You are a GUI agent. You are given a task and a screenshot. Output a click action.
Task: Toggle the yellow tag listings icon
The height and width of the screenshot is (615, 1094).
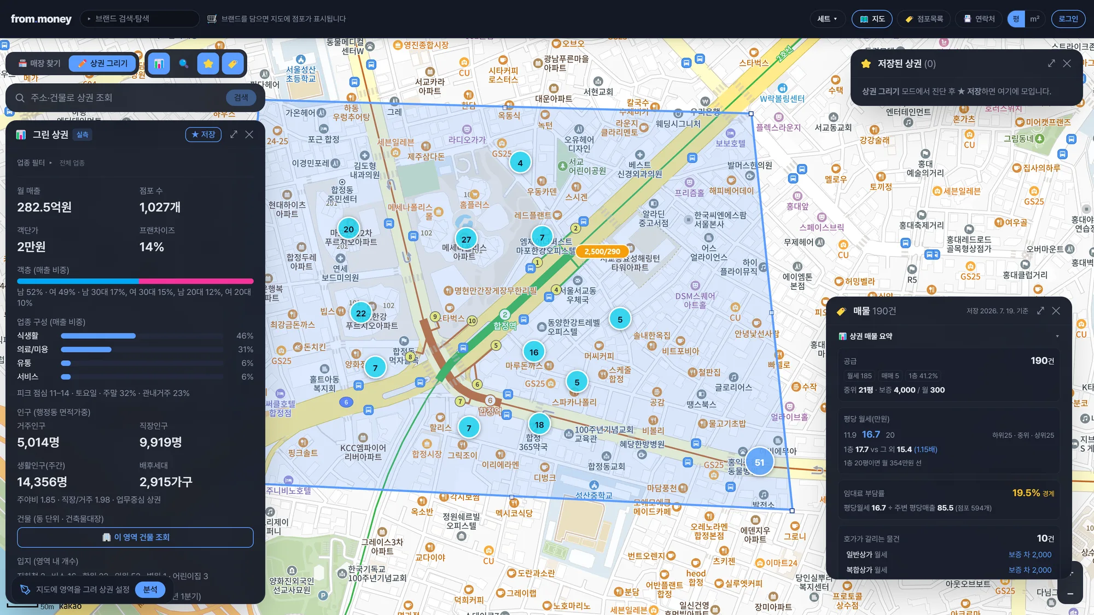pyautogui.click(x=232, y=63)
